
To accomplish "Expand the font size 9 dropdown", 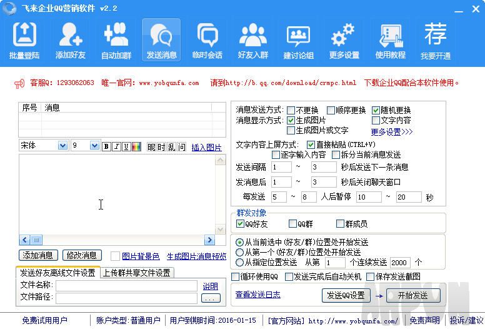I will 94,146.
